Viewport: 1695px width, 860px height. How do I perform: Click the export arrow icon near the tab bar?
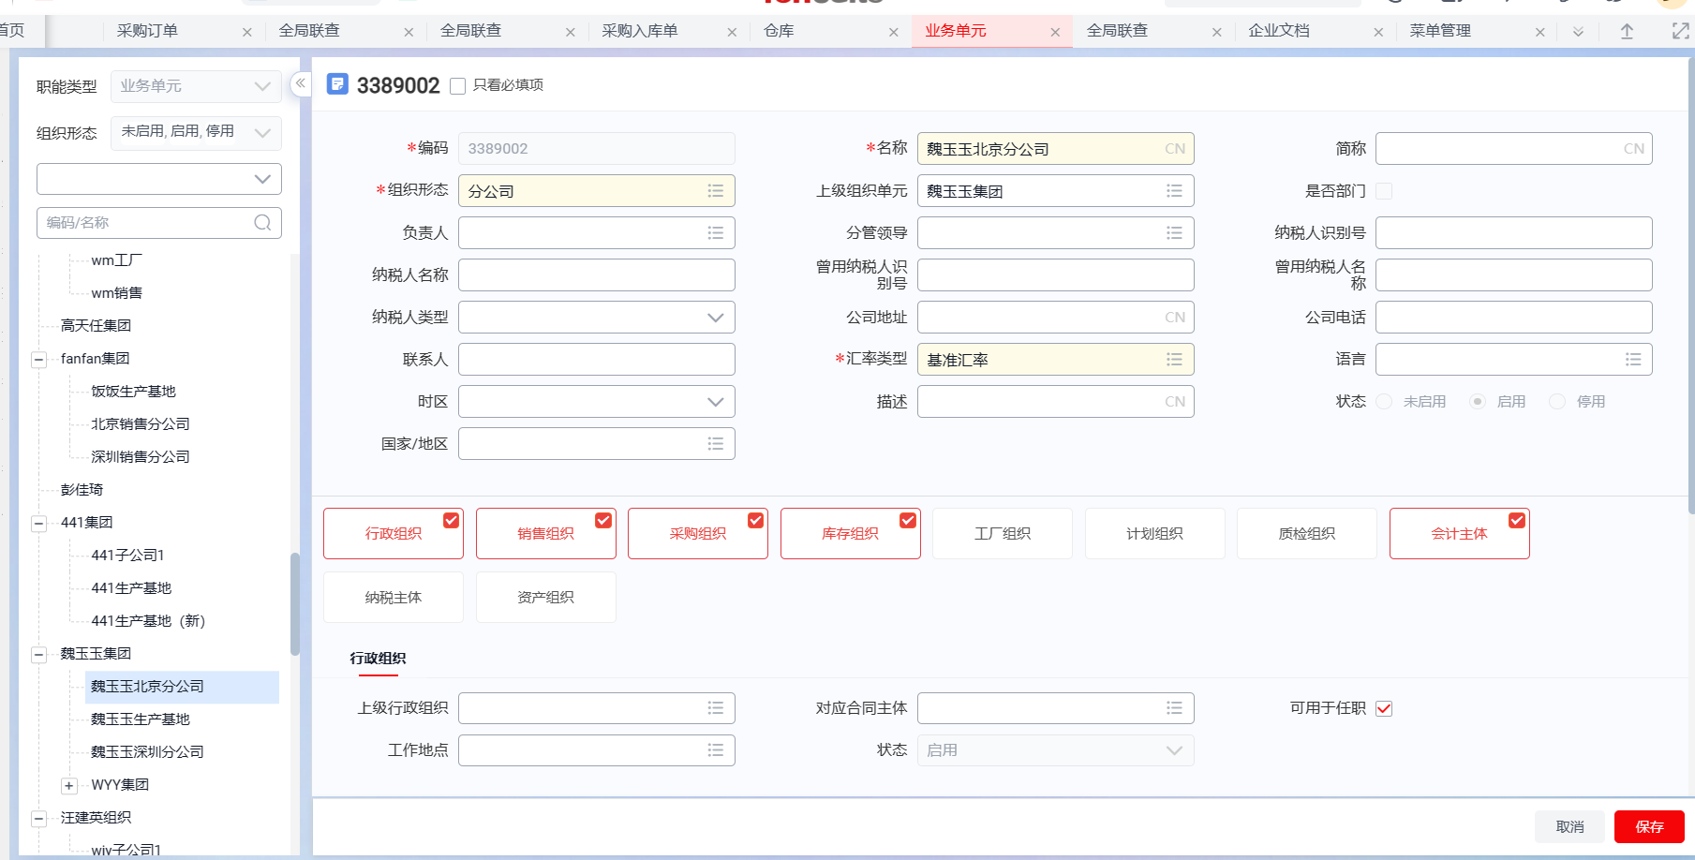[x=1626, y=30]
